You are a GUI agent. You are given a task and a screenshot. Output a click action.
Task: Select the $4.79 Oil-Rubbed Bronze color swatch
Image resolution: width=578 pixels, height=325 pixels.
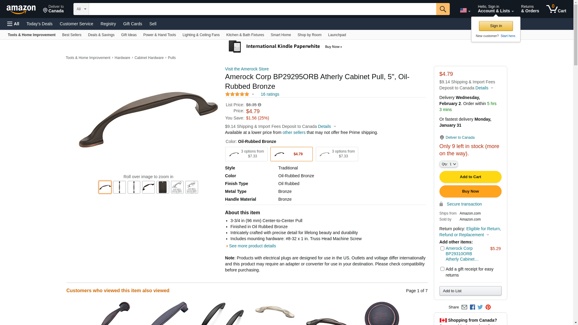[x=291, y=154]
